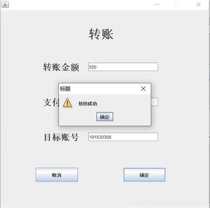
Task: Click the Java coffee cup window icon
Action: [x=5, y=4]
